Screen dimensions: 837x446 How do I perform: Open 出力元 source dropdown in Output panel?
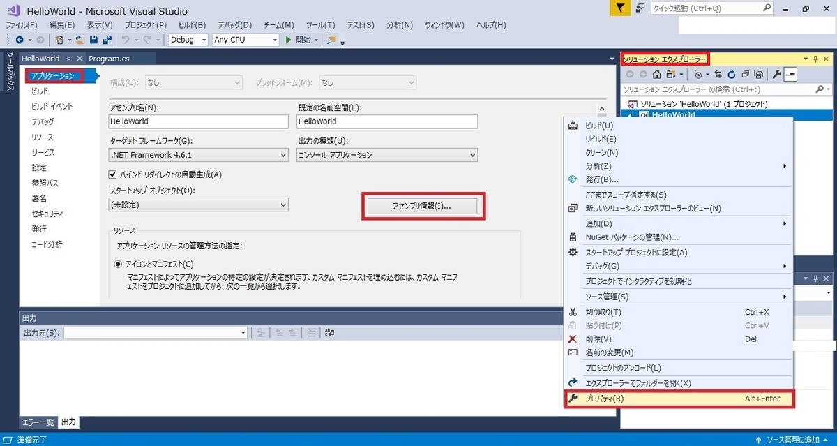(156, 333)
